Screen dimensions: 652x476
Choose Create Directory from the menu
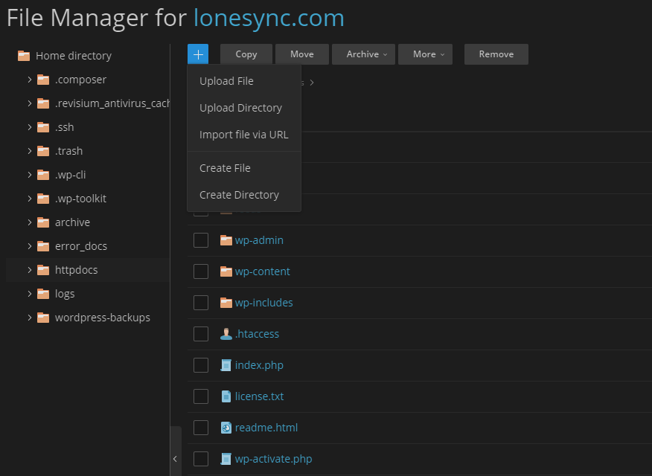pyautogui.click(x=238, y=194)
